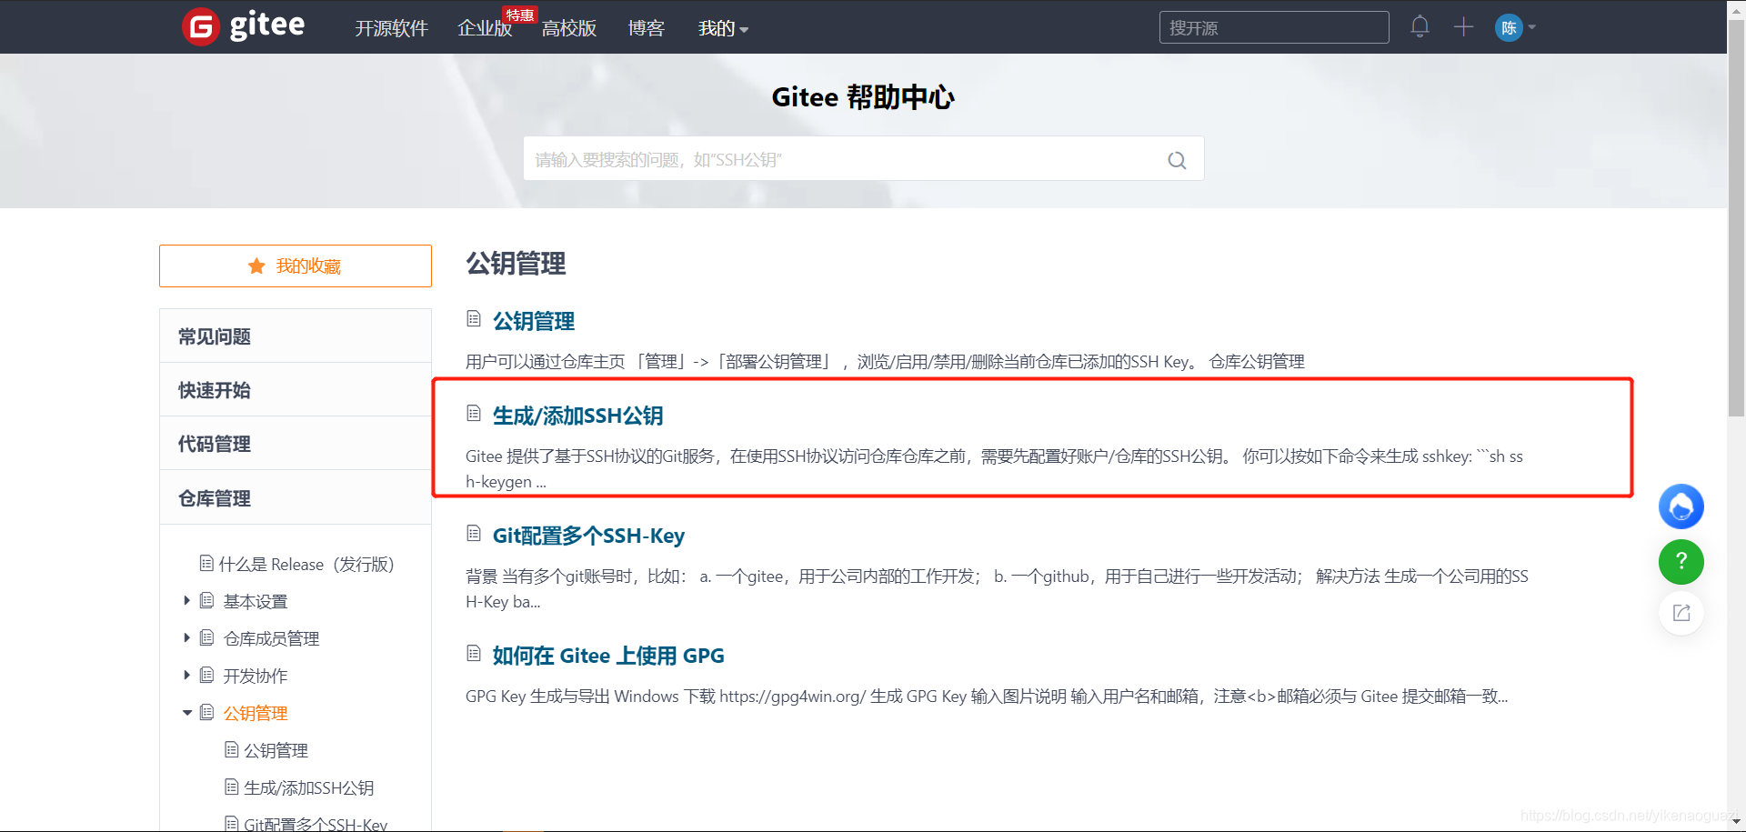Image resolution: width=1746 pixels, height=832 pixels.
Task: Click document icon beside 生成/添加SSH公钥 article
Action: (x=474, y=413)
